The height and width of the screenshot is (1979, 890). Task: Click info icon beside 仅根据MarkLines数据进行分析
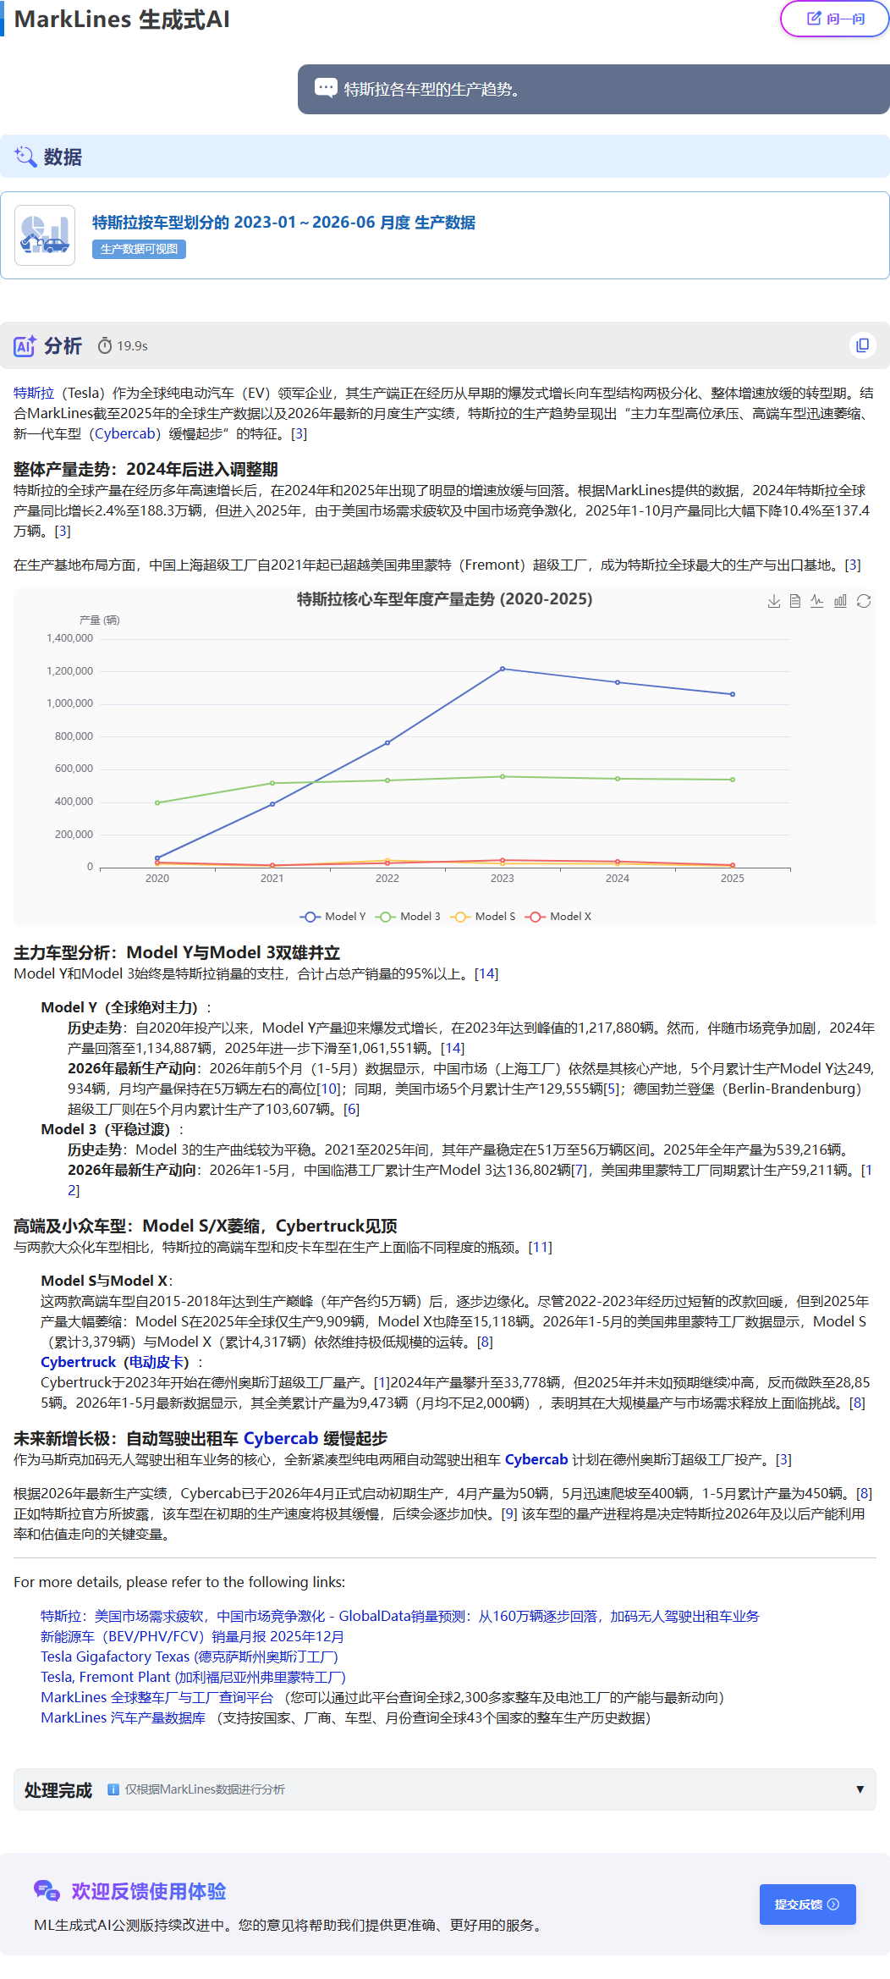point(113,1789)
